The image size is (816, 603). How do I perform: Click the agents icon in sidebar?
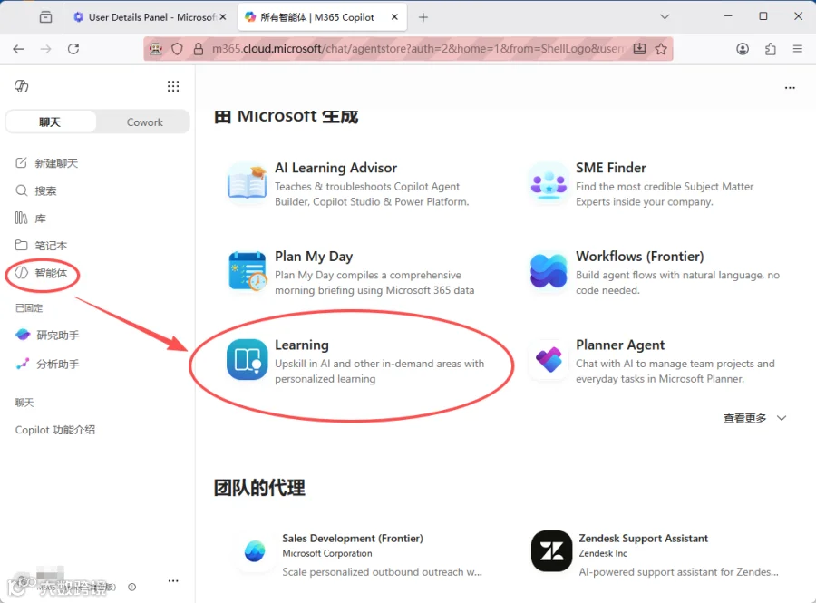pos(21,273)
